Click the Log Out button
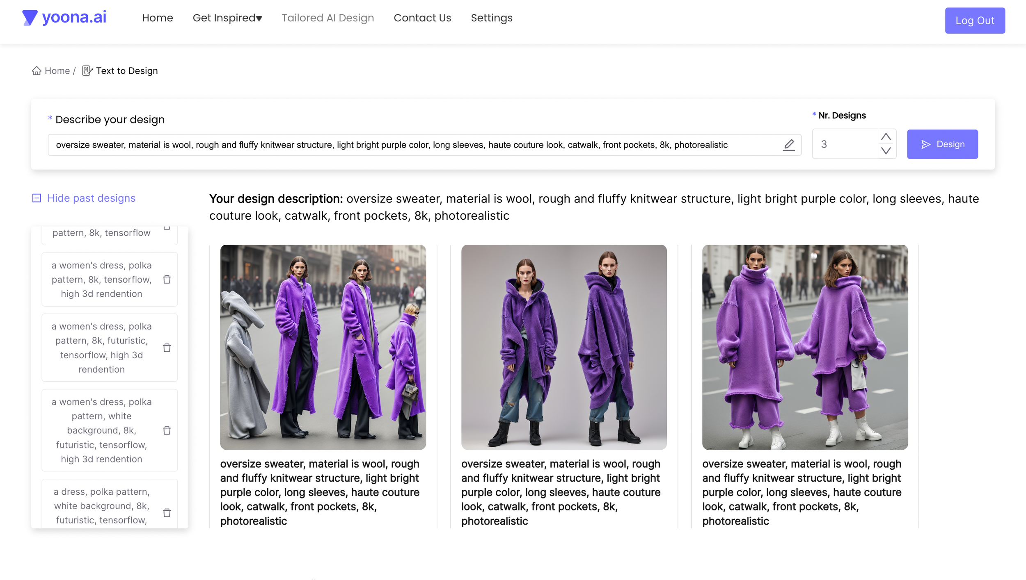 [975, 20]
